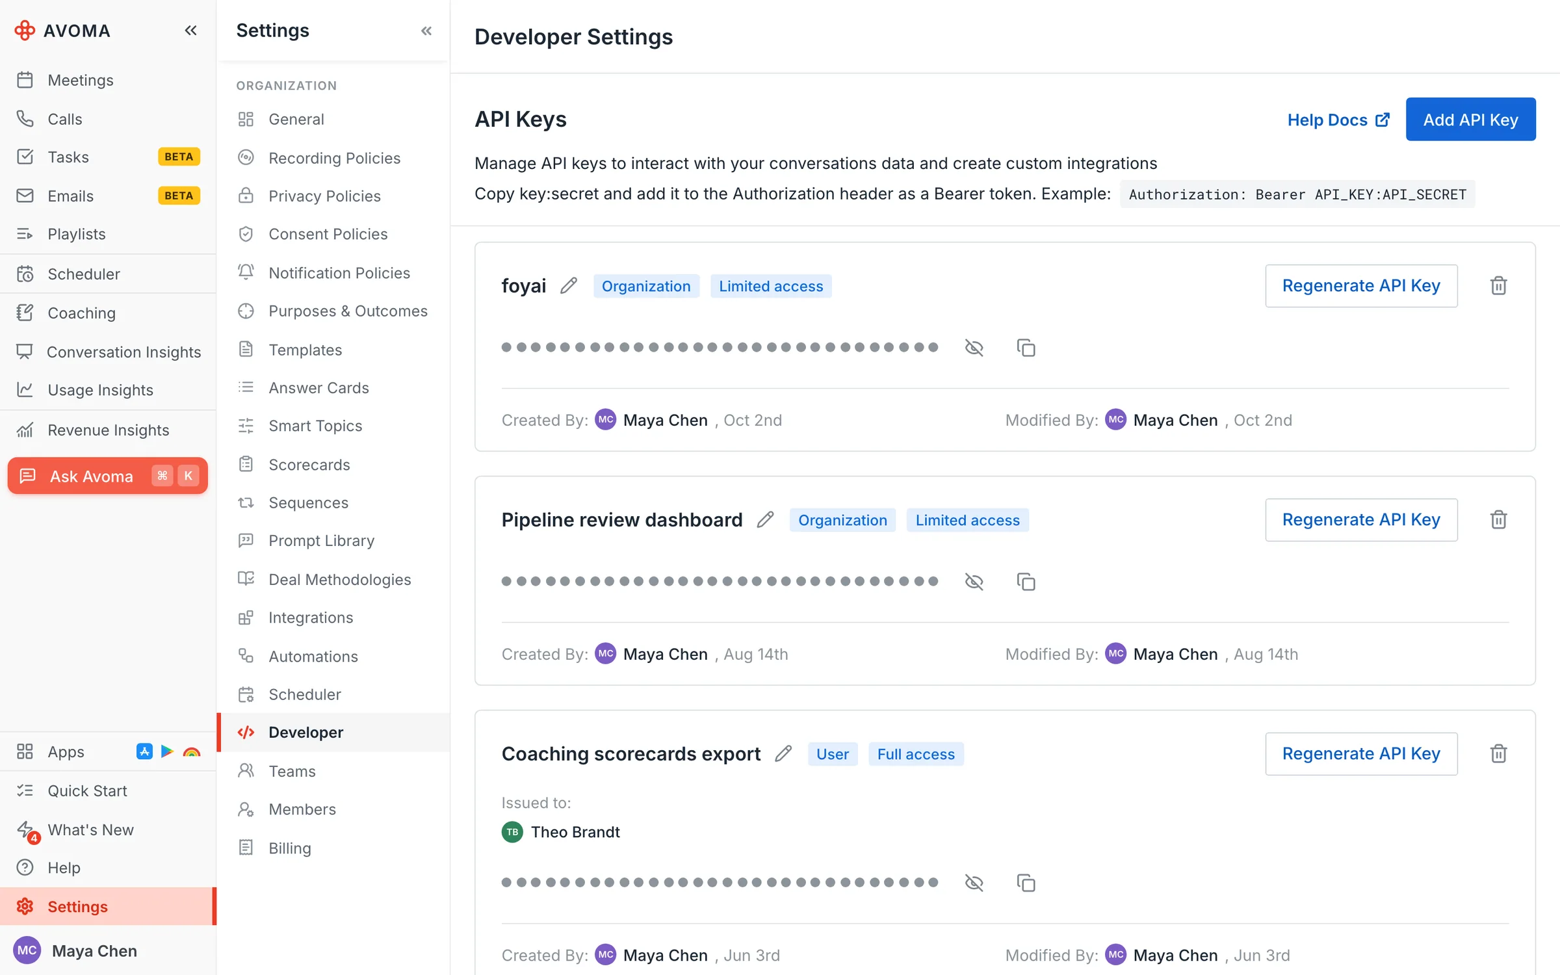Delete the Pipeline review dashboard key
Screen dimensions: 1560x975
1498,519
